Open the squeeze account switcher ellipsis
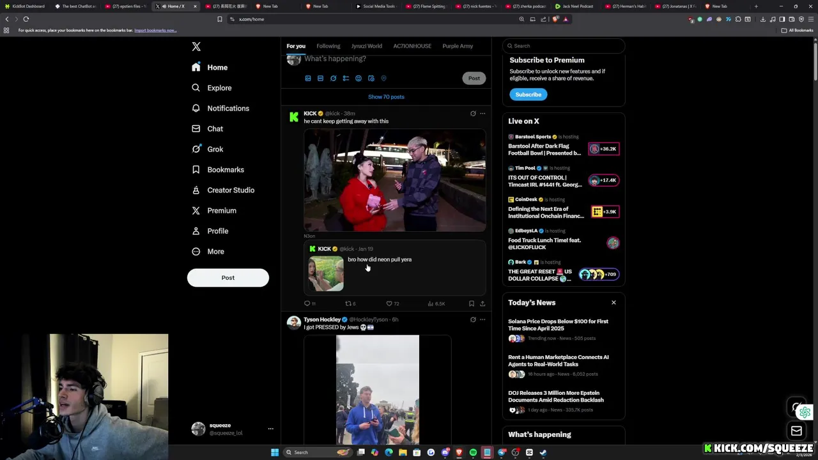The image size is (818, 460). click(x=270, y=429)
